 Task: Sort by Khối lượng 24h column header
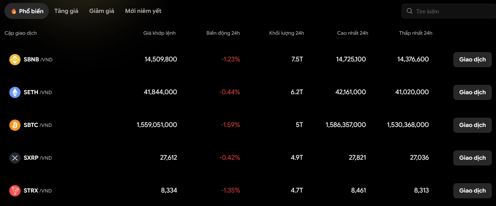click(x=287, y=33)
